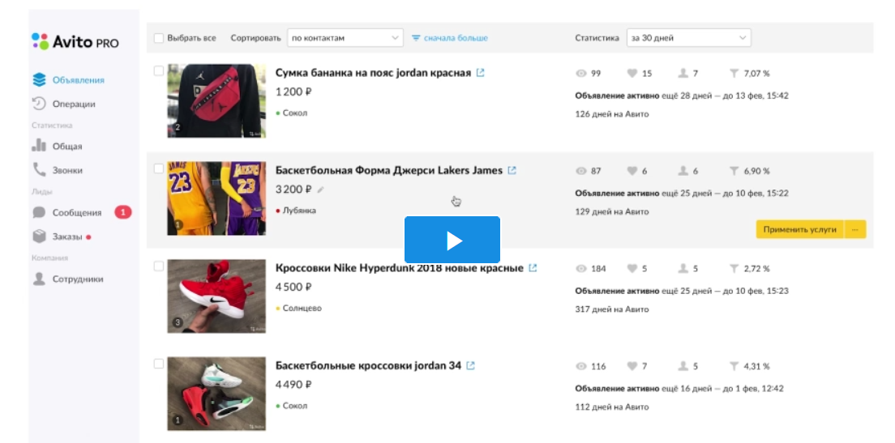Open listing Баскетбольная Форма Джерси Lakers James
The image size is (895, 443).
389,170
